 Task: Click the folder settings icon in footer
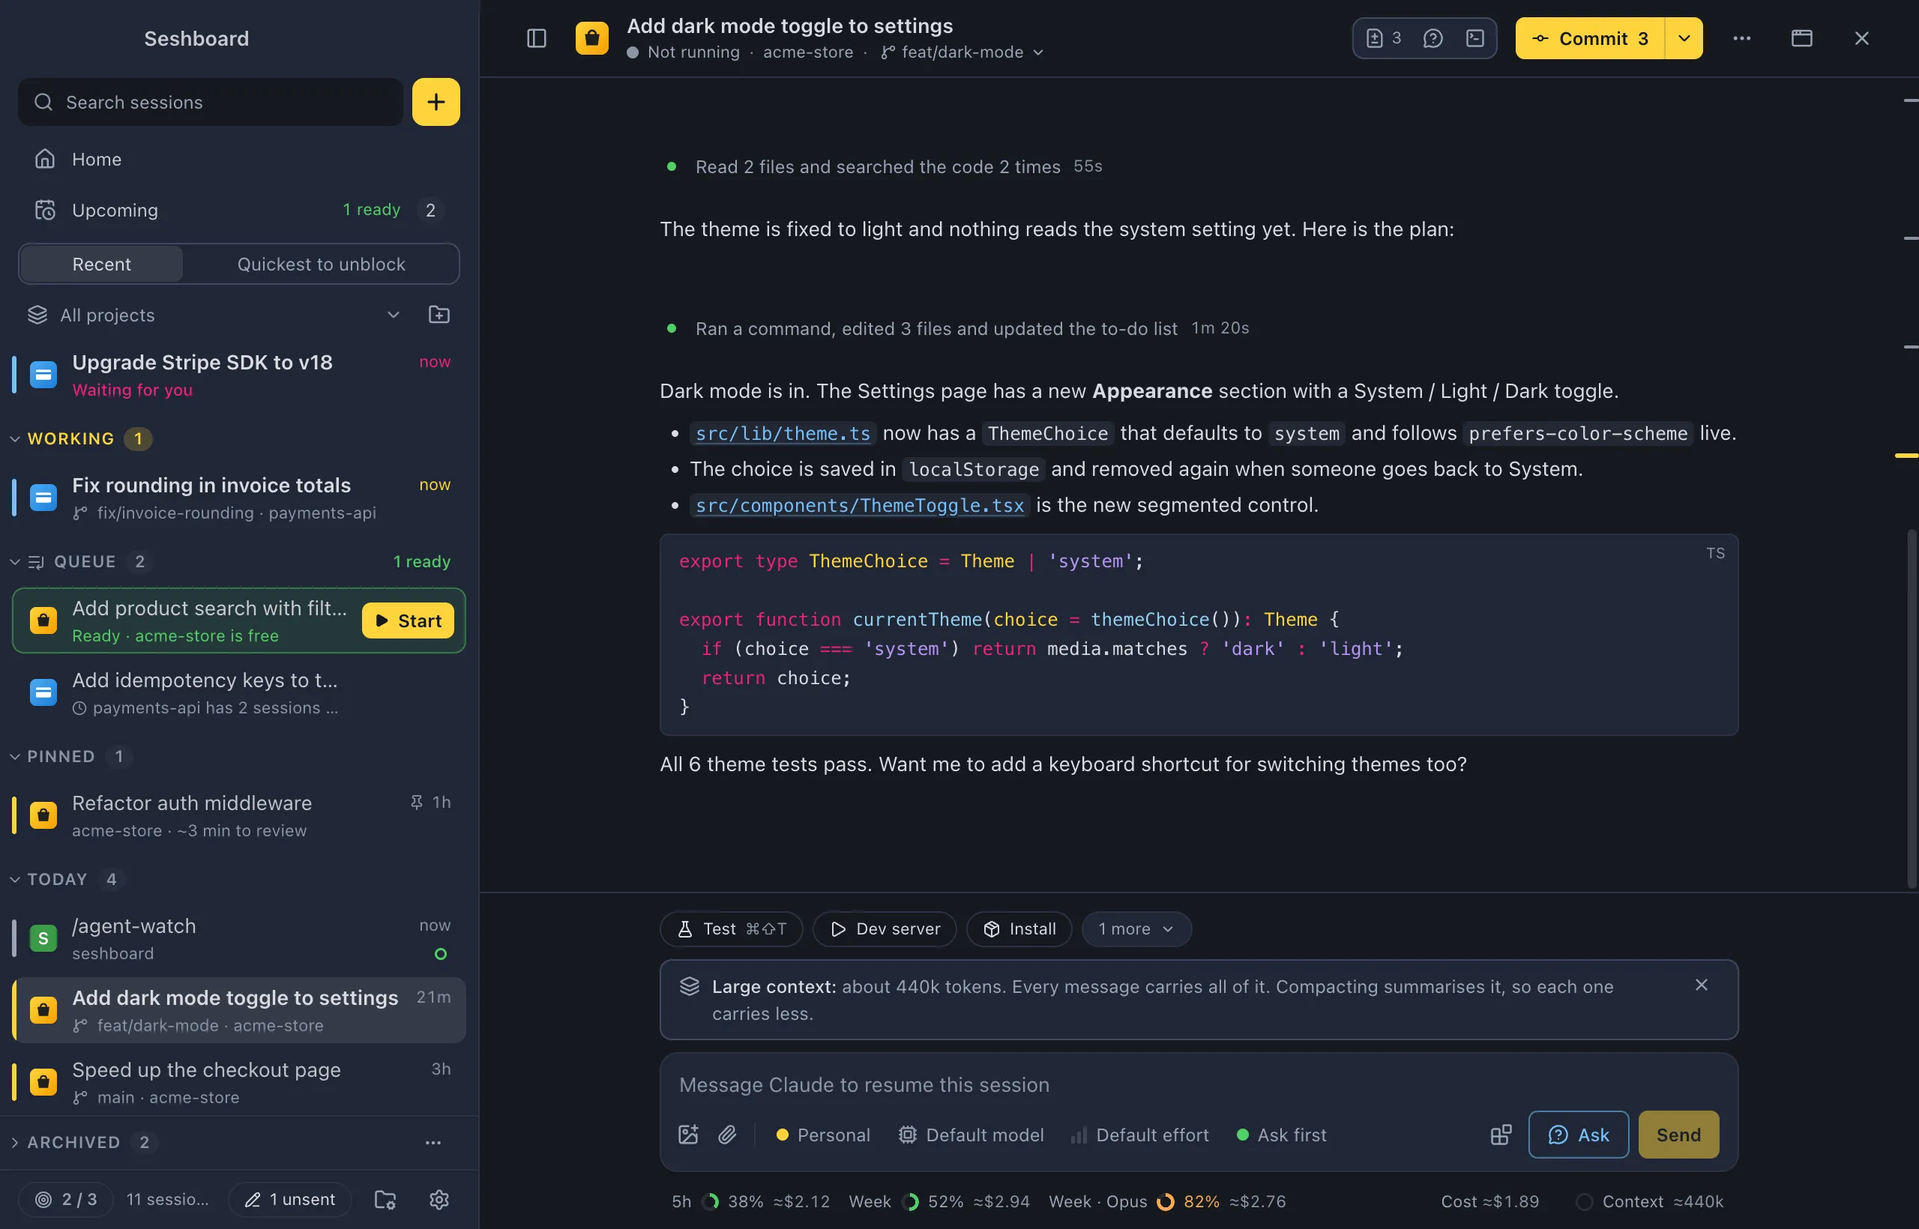(x=385, y=1200)
